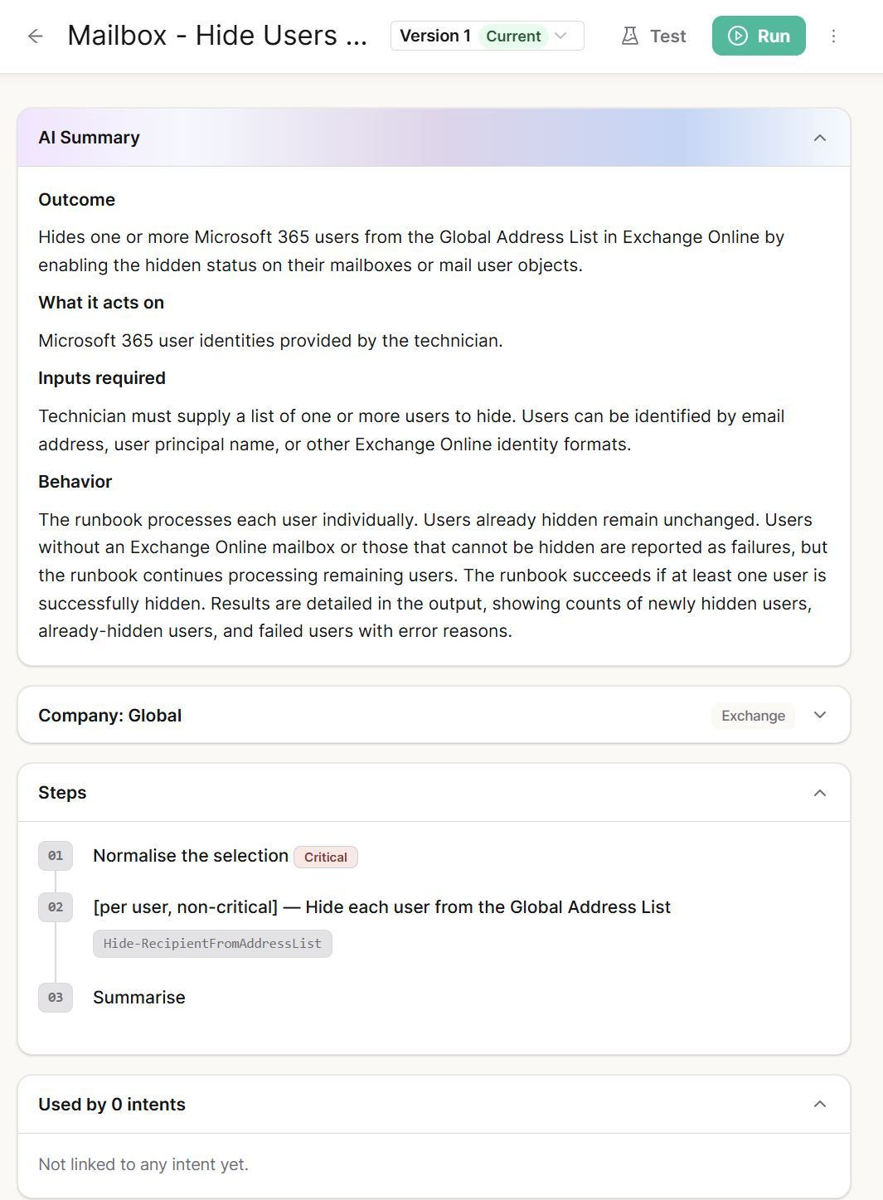Click the "Hide each user from the Global Address List" step

[382, 907]
